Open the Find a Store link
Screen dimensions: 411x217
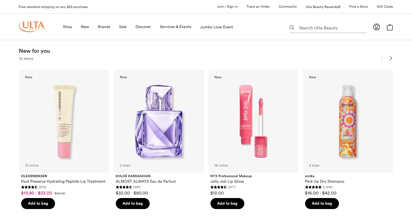click(x=358, y=7)
